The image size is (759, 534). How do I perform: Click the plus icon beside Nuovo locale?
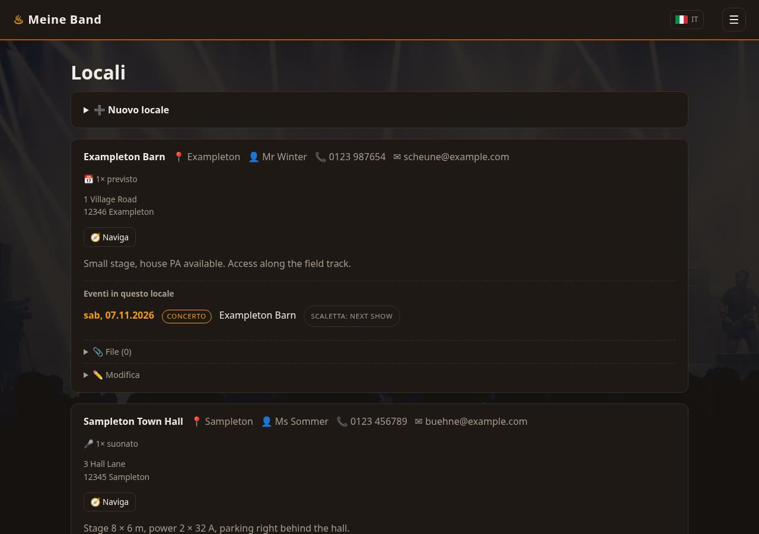pos(100,110)
